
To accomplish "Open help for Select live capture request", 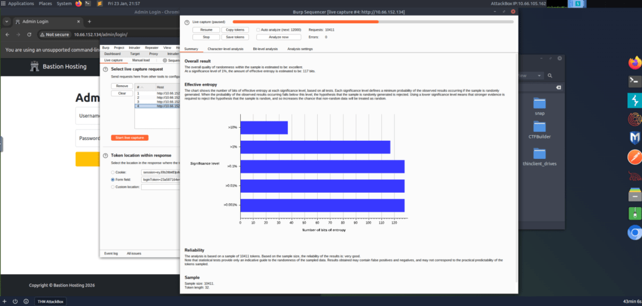I will [105, 69].
